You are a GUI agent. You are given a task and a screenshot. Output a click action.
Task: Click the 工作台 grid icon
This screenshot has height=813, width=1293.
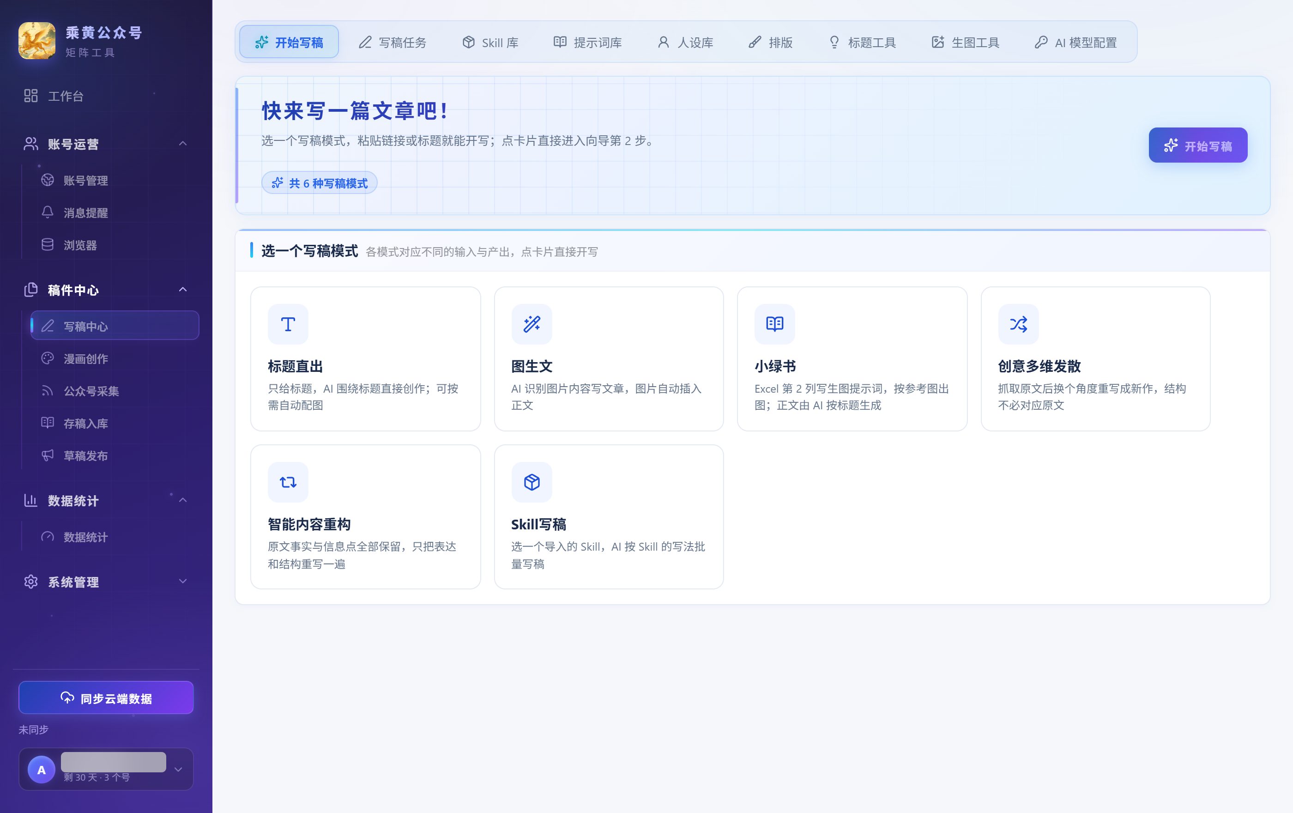[30, 96]
